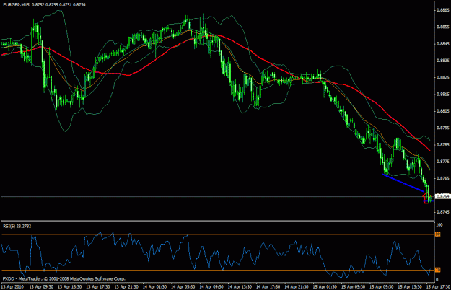Click time label 14 Apr 17:30
451x290 pixels.
(268, 287)
